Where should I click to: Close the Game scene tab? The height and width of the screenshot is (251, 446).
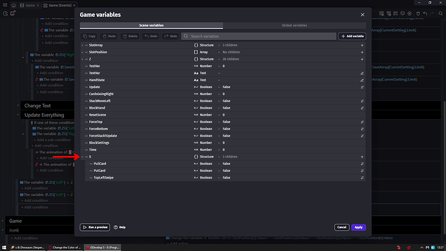[x=37, y=5]
